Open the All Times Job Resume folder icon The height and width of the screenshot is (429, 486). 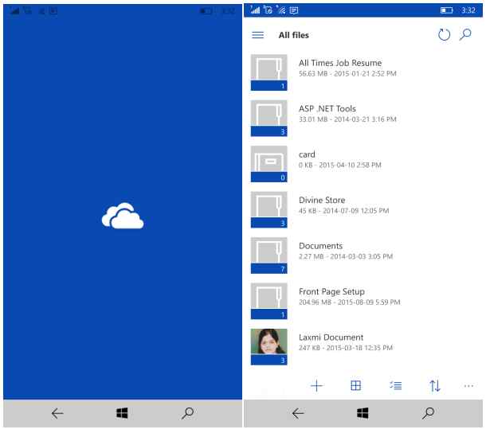(269, 72)
